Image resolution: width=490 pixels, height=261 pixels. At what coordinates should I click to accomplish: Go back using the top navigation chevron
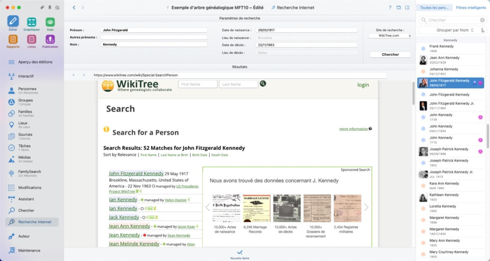point(74,8)
